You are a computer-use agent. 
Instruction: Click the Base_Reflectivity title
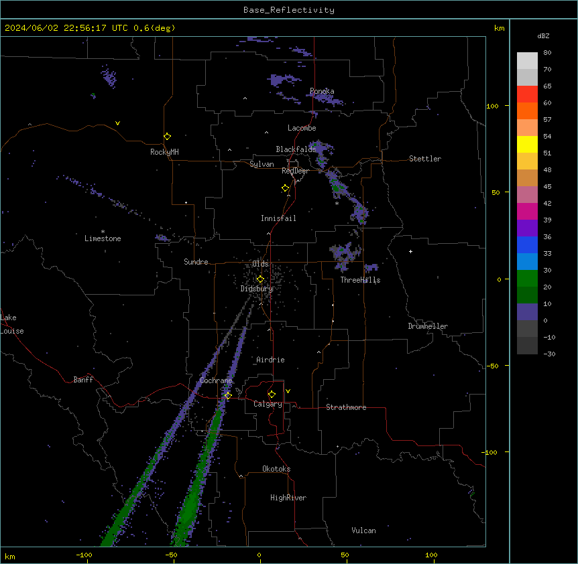(x=289, y=10)
